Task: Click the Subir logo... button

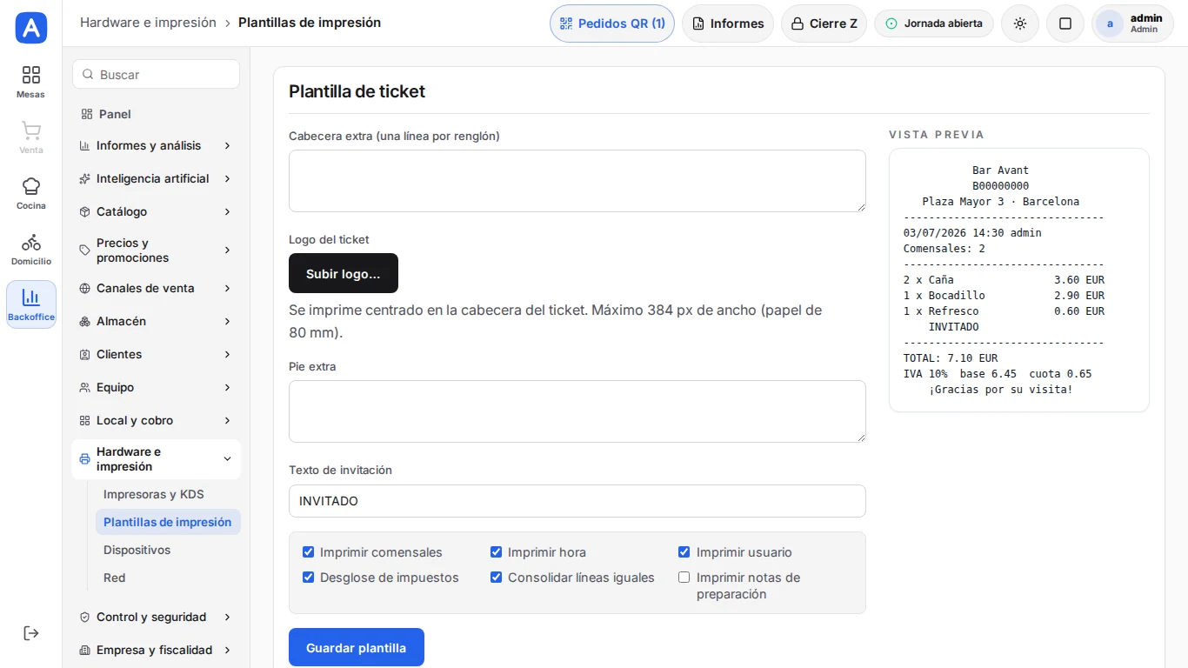Action: click(x=344, y=273)
